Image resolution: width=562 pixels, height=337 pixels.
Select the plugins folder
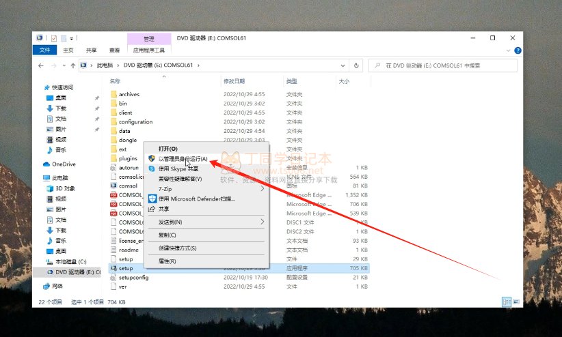tap(128, 158)
